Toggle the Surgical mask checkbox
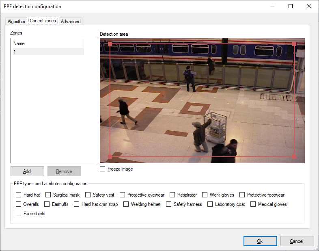This screenshot has height=251, width=319. [48, 195]
